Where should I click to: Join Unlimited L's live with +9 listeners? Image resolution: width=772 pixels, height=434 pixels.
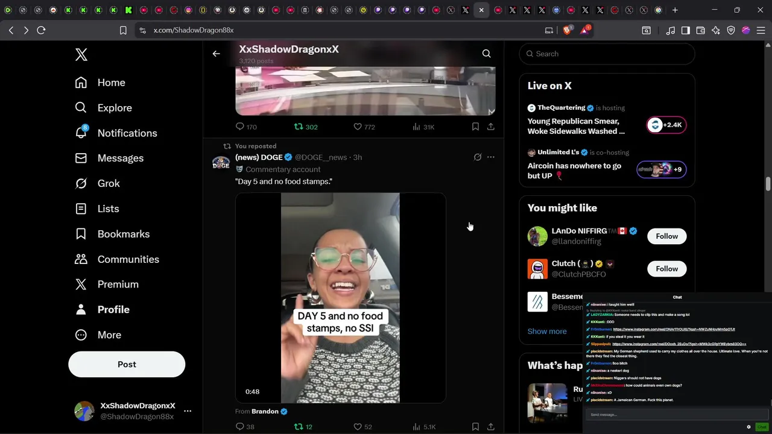[x=661, y=169]
